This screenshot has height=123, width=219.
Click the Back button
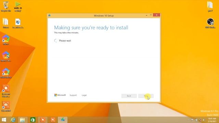(129, 96)
